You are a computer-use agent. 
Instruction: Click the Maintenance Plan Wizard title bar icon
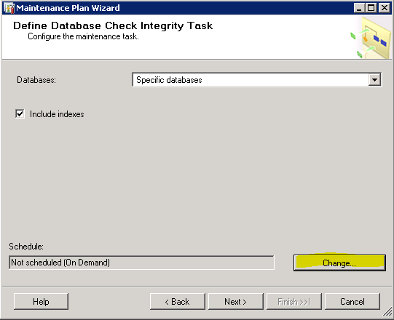point(9,8)
